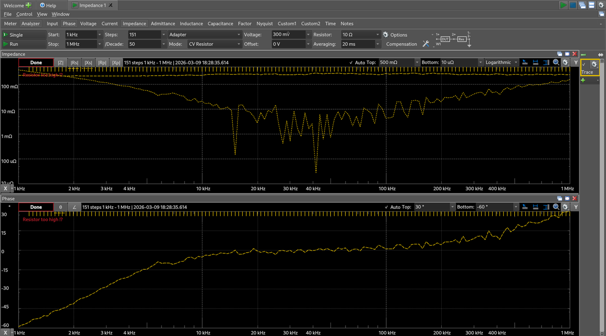
Task: Click the green plus below Trace
Action: click(x=583, y=80)
